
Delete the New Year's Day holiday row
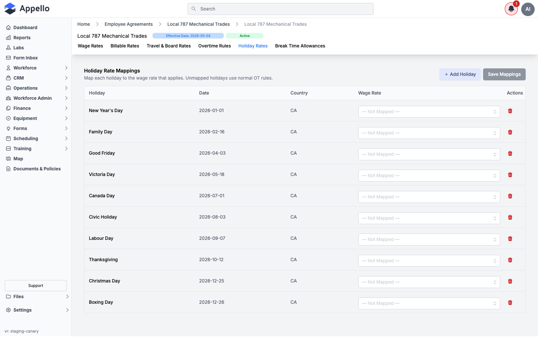point(510,111)
